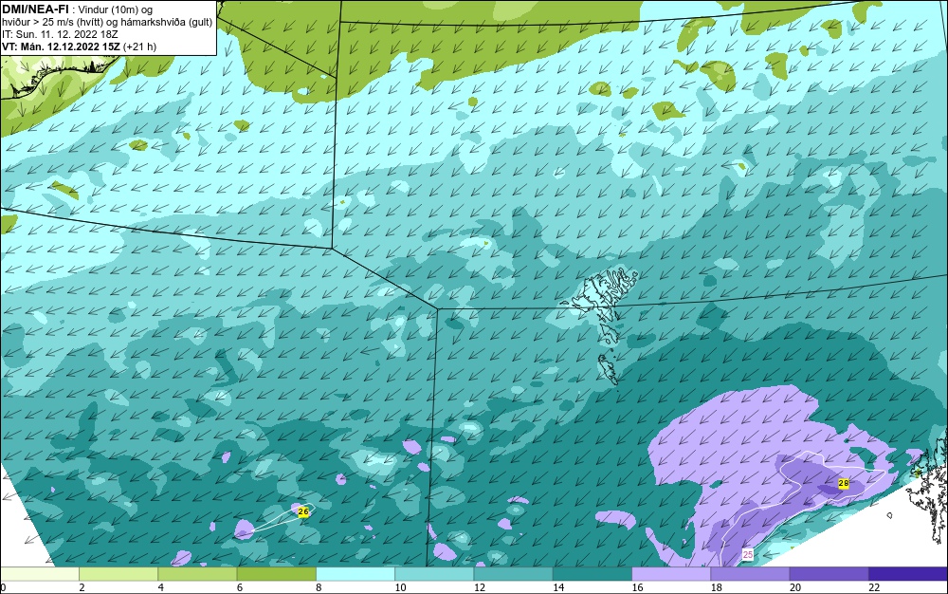948x594 pixels.
Task: Select the 2–4 m/s legend swatch
Action: click(x=118, y=574)
